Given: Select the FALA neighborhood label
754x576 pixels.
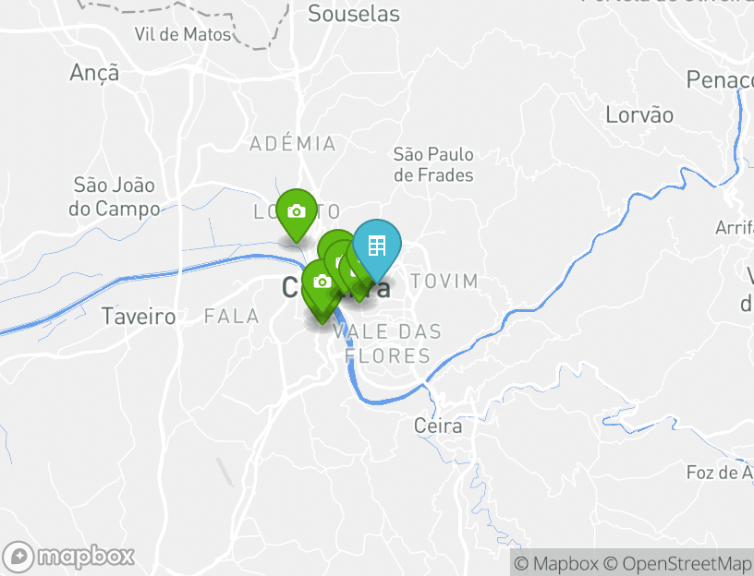Looking at the screenshot, I should click(232, 316).
